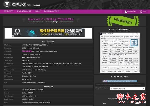Click the text '1 CPU - 4 Core - 8 Threads'
The width and height of the screenshot is (150, 106).
(31, 48)
